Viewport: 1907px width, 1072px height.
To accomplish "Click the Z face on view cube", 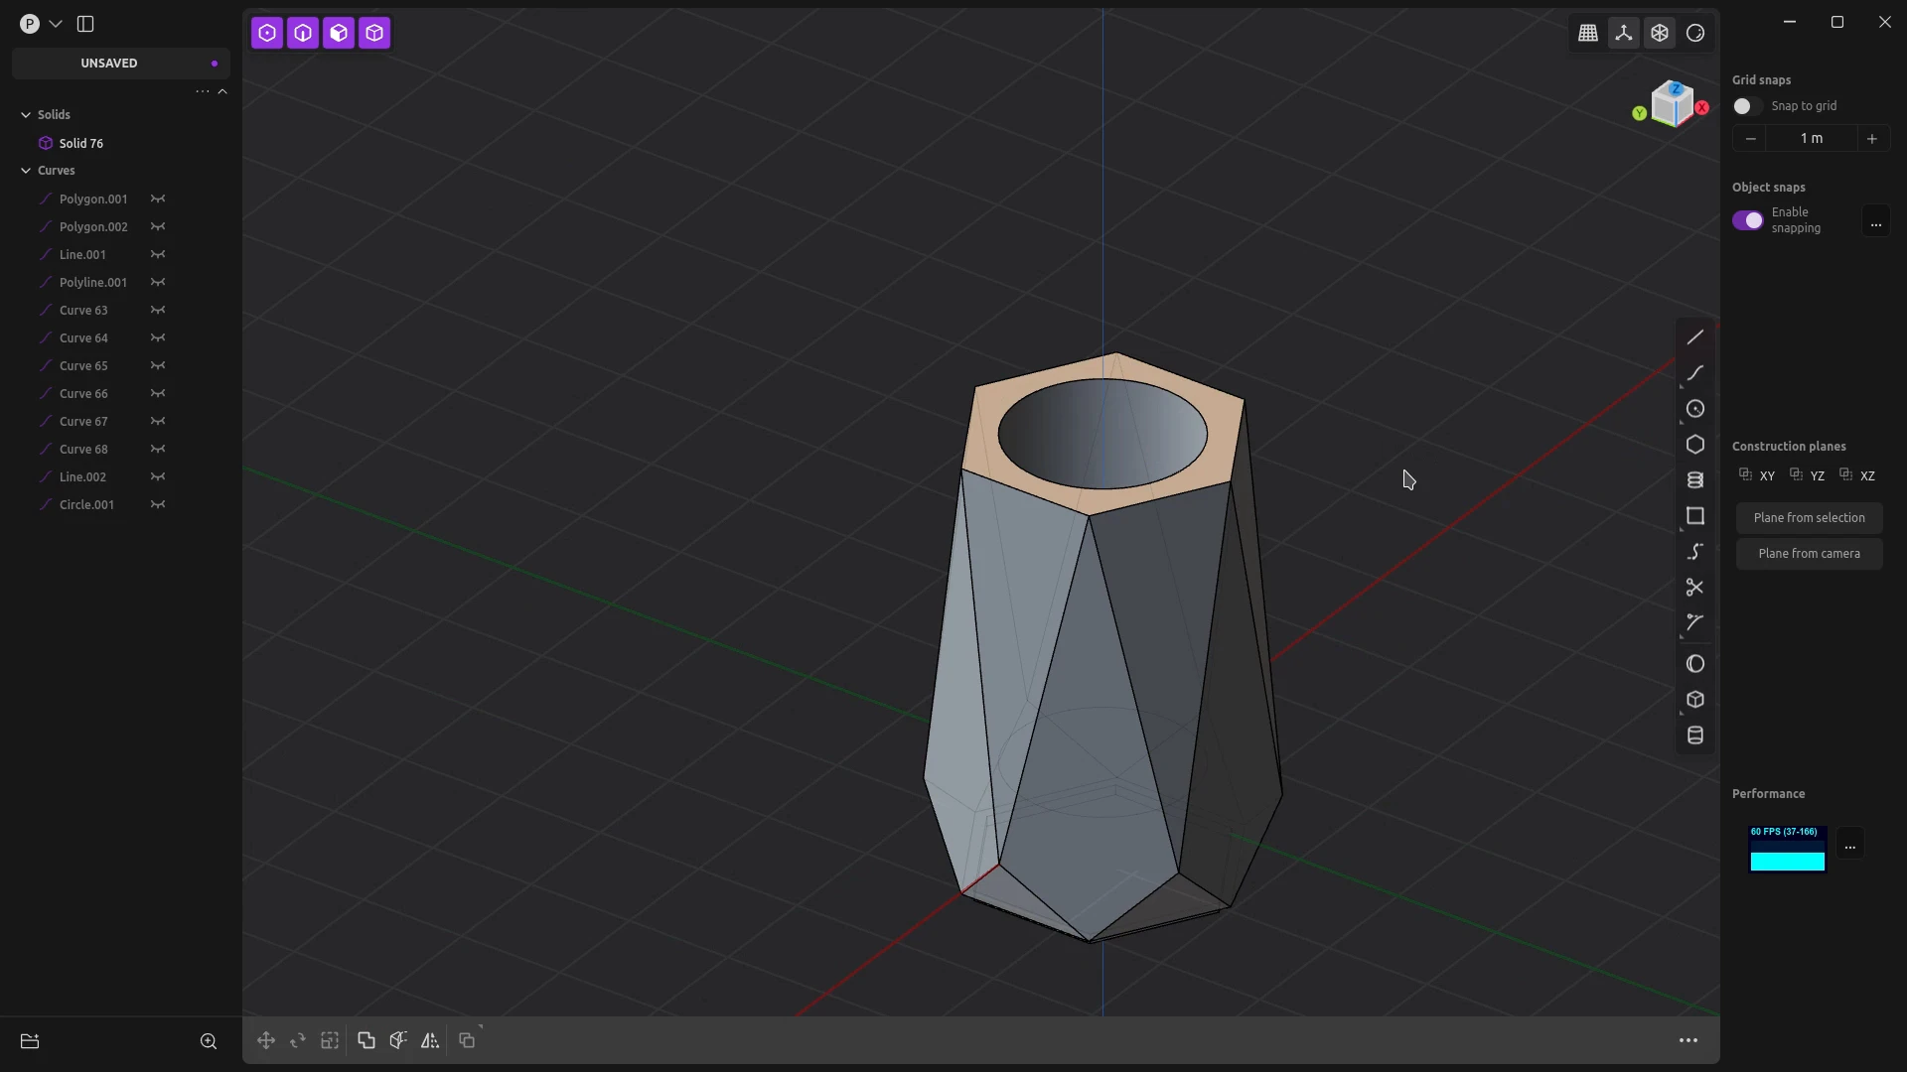I will coord(1676,89).
